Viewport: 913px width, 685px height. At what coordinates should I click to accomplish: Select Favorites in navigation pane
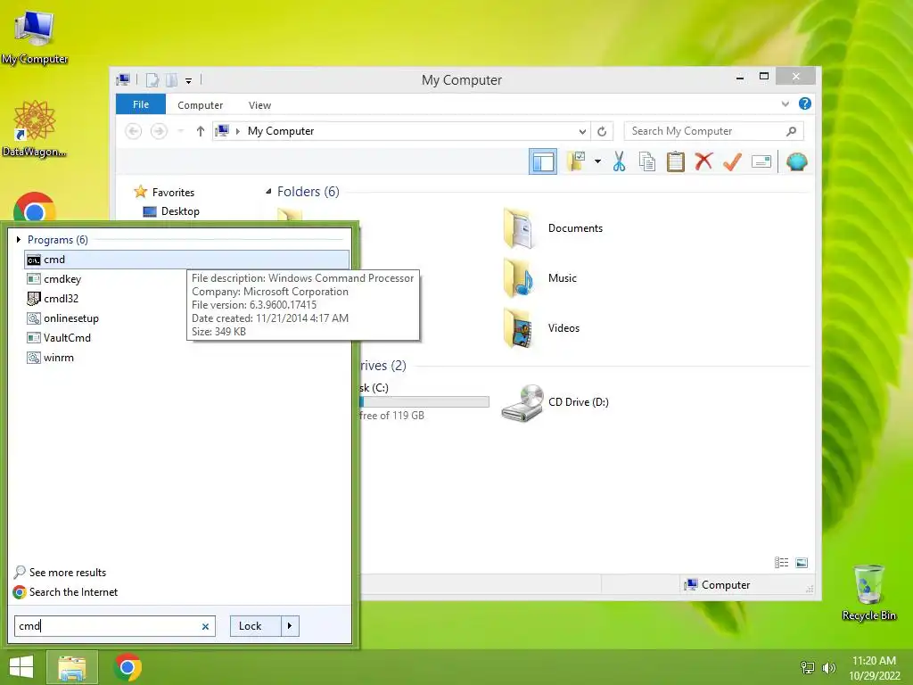[x=164, y=192]
